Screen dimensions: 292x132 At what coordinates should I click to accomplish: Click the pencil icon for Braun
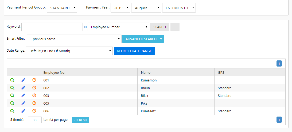[23, 88]
